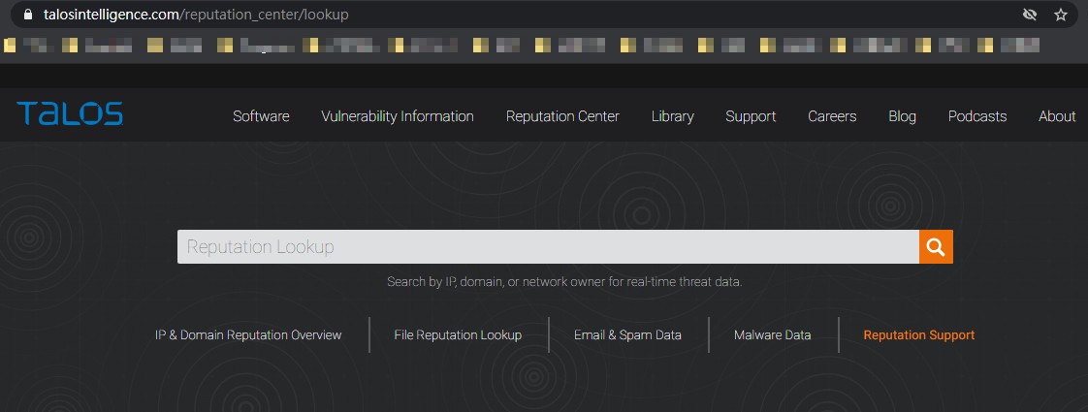Open the Blog link
This screenshot has height=412, width=1088.
(902, 116)
